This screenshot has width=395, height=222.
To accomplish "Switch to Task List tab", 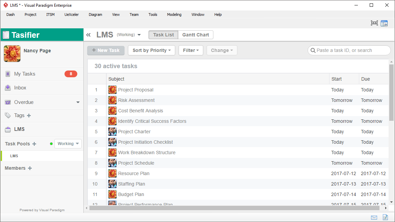I will tap(163, 35).
